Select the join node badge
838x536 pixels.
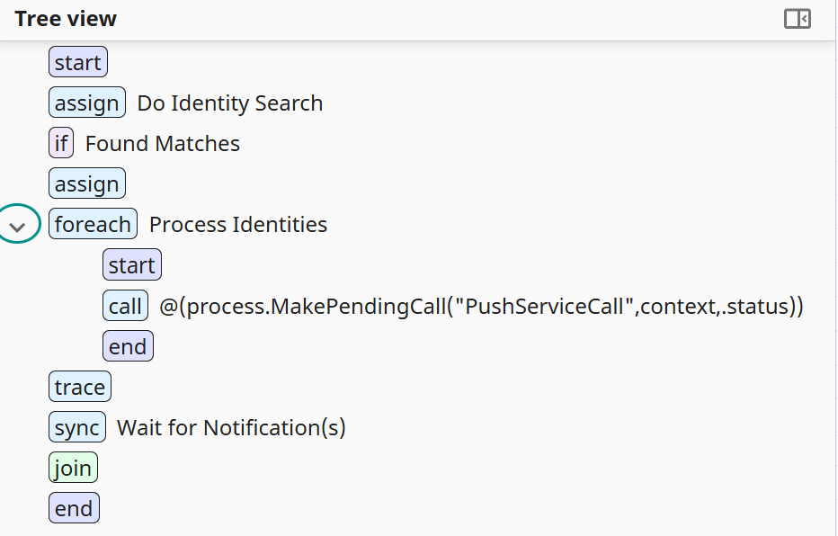[73, 467]
